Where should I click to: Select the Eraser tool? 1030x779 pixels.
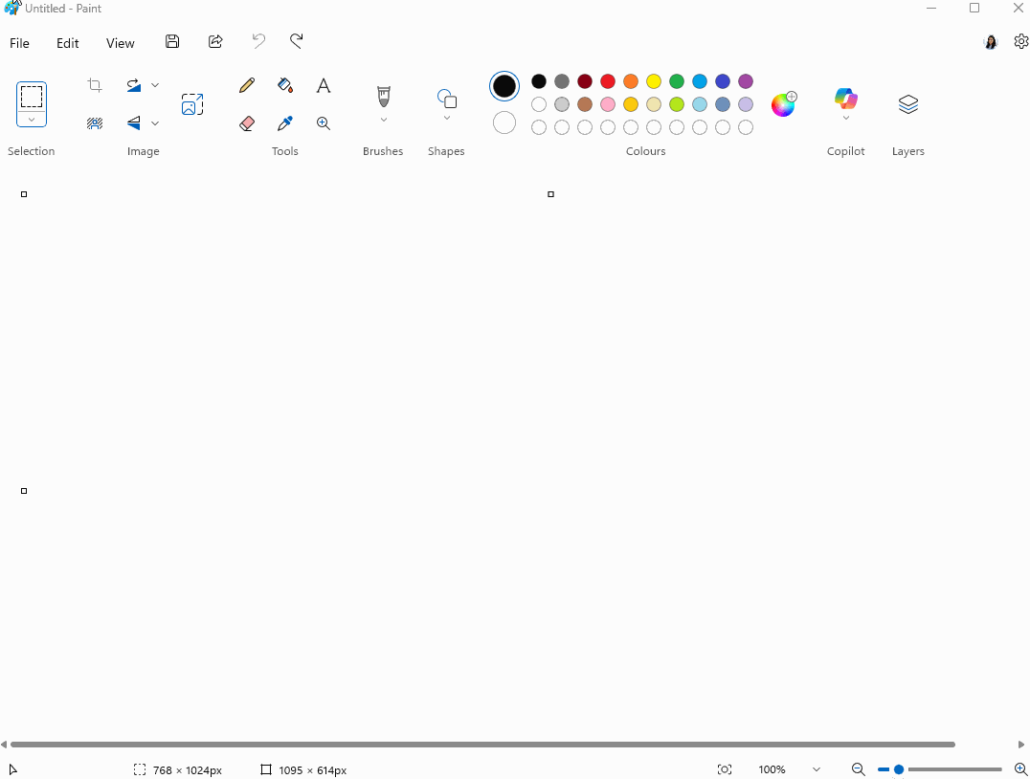247,123
